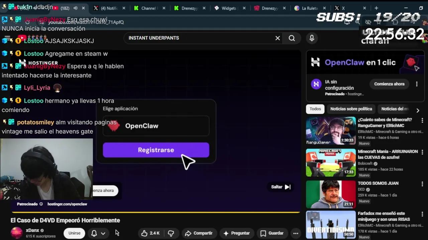Open title TODOS SOMOS JUAN
Screen dimensions: 428x240
pyautogui.click(x=378, y=183)
